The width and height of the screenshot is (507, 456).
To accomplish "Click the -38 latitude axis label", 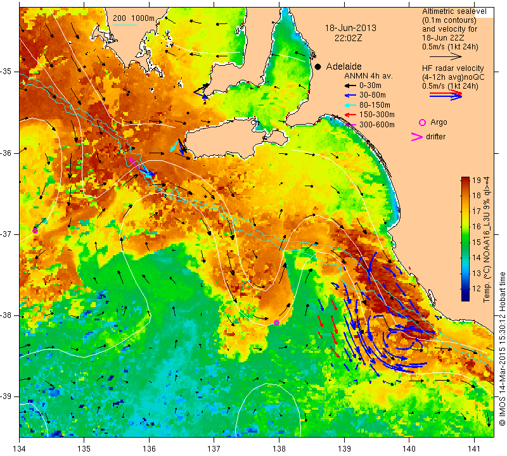I will 6,315.
